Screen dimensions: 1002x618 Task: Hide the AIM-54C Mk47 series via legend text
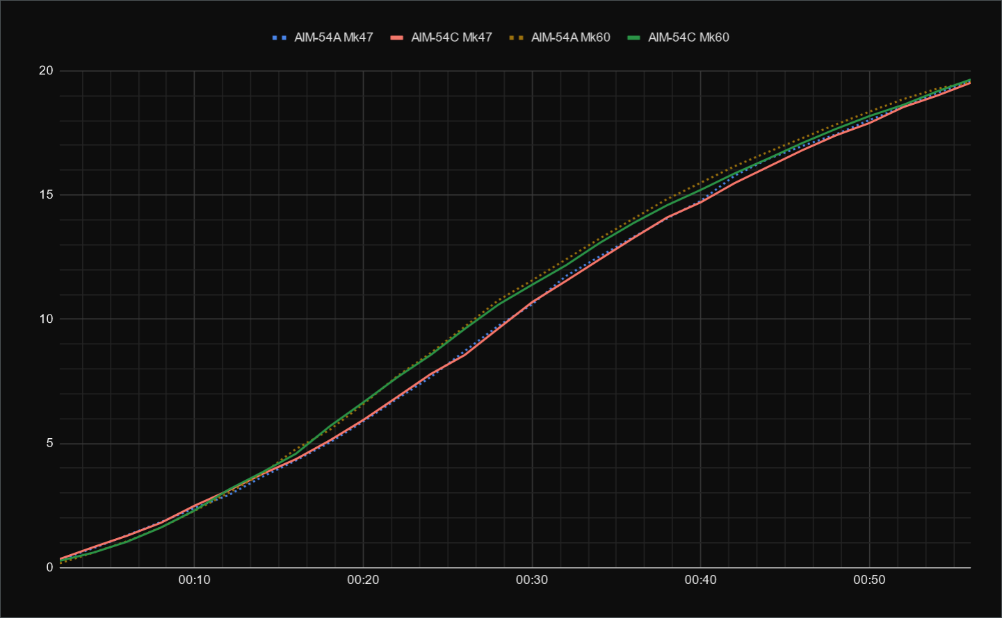coord(451,37)
